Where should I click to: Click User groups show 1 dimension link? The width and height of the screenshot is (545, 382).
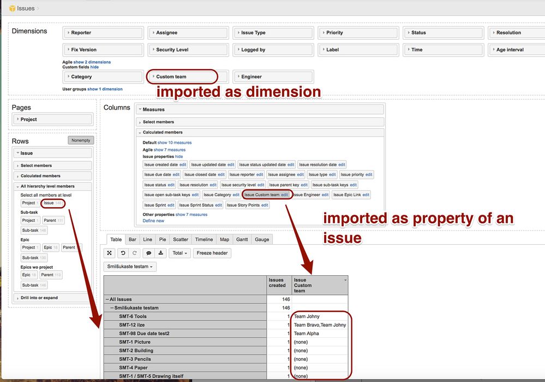pos(105,89)
